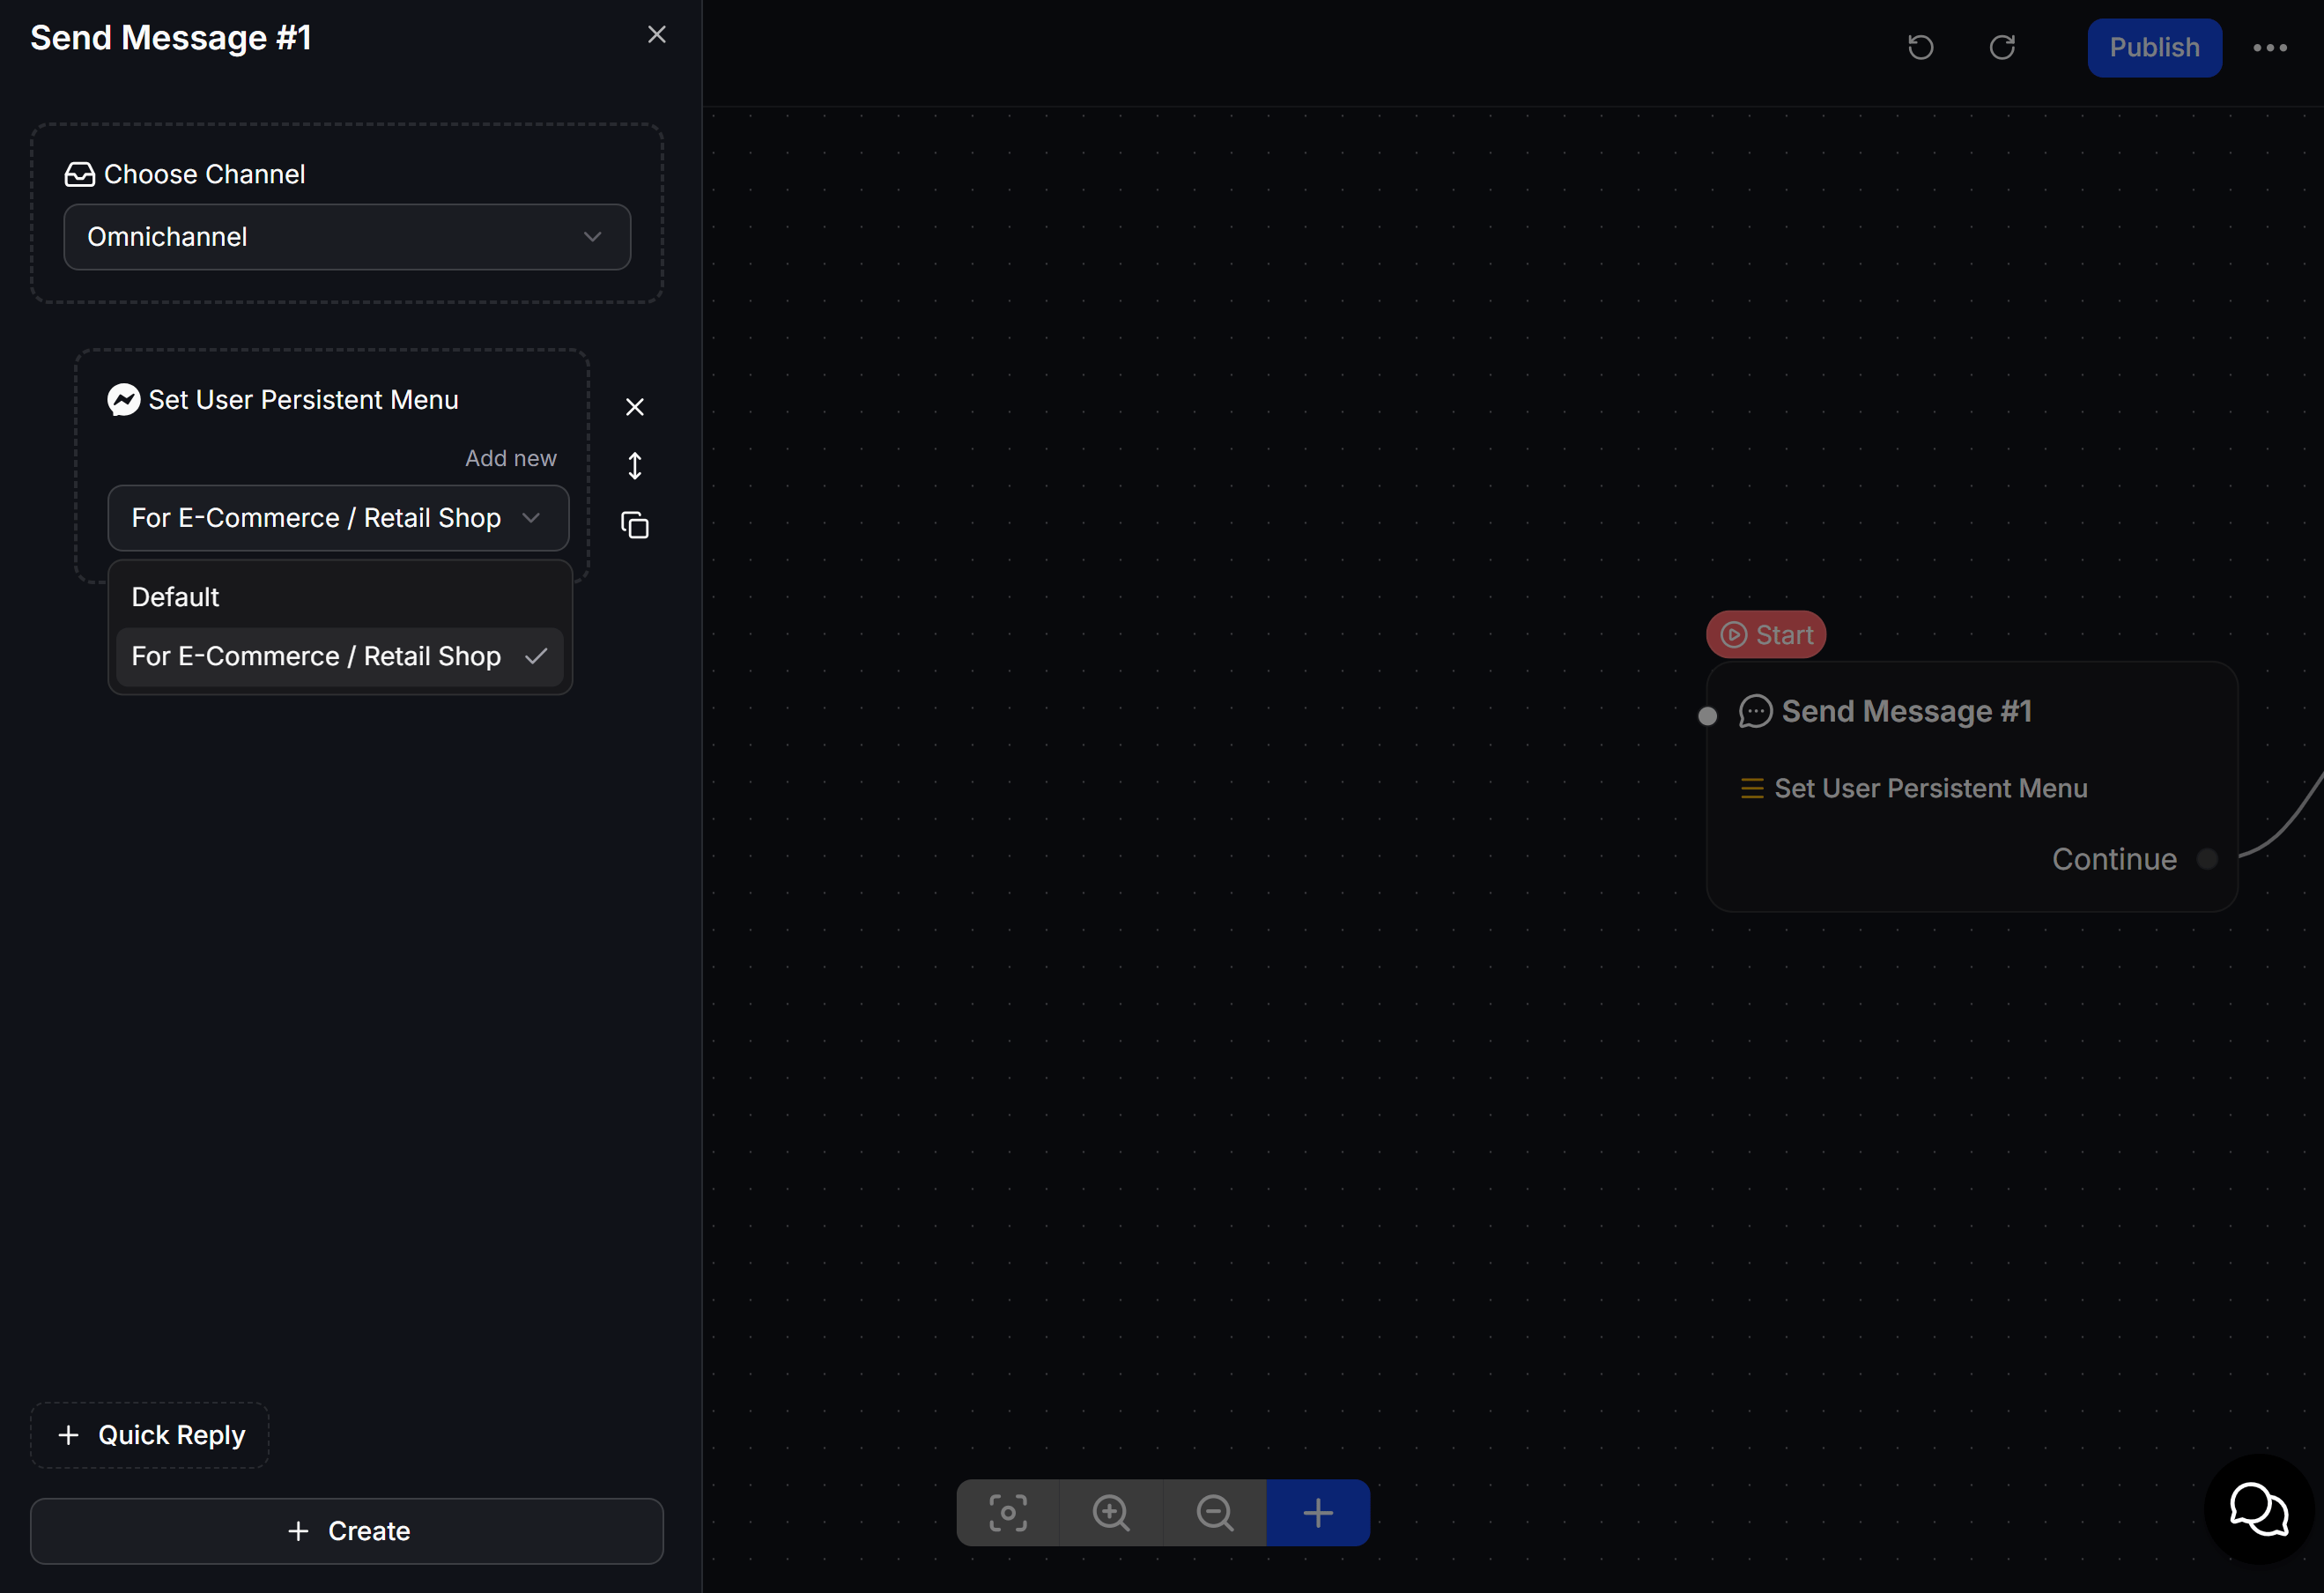Duplicate the Set User Persistent Menu block
This screenshot has height=1593, width=2324.
(x=635, y=525)
